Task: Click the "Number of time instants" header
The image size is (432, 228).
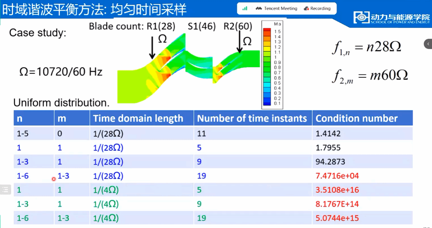Action: click(252, 118)
